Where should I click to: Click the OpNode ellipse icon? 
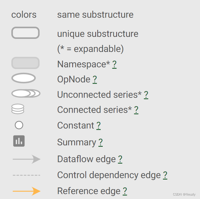[24, 78]
